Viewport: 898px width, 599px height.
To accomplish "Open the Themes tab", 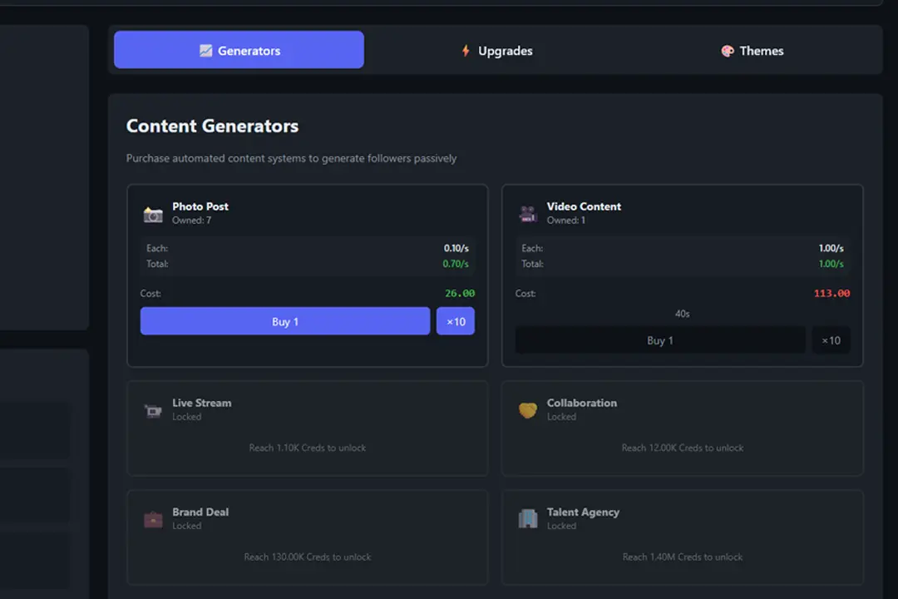I will pos(752,50).
